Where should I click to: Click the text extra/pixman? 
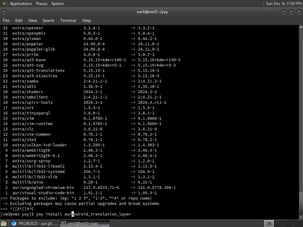[26, 39]
